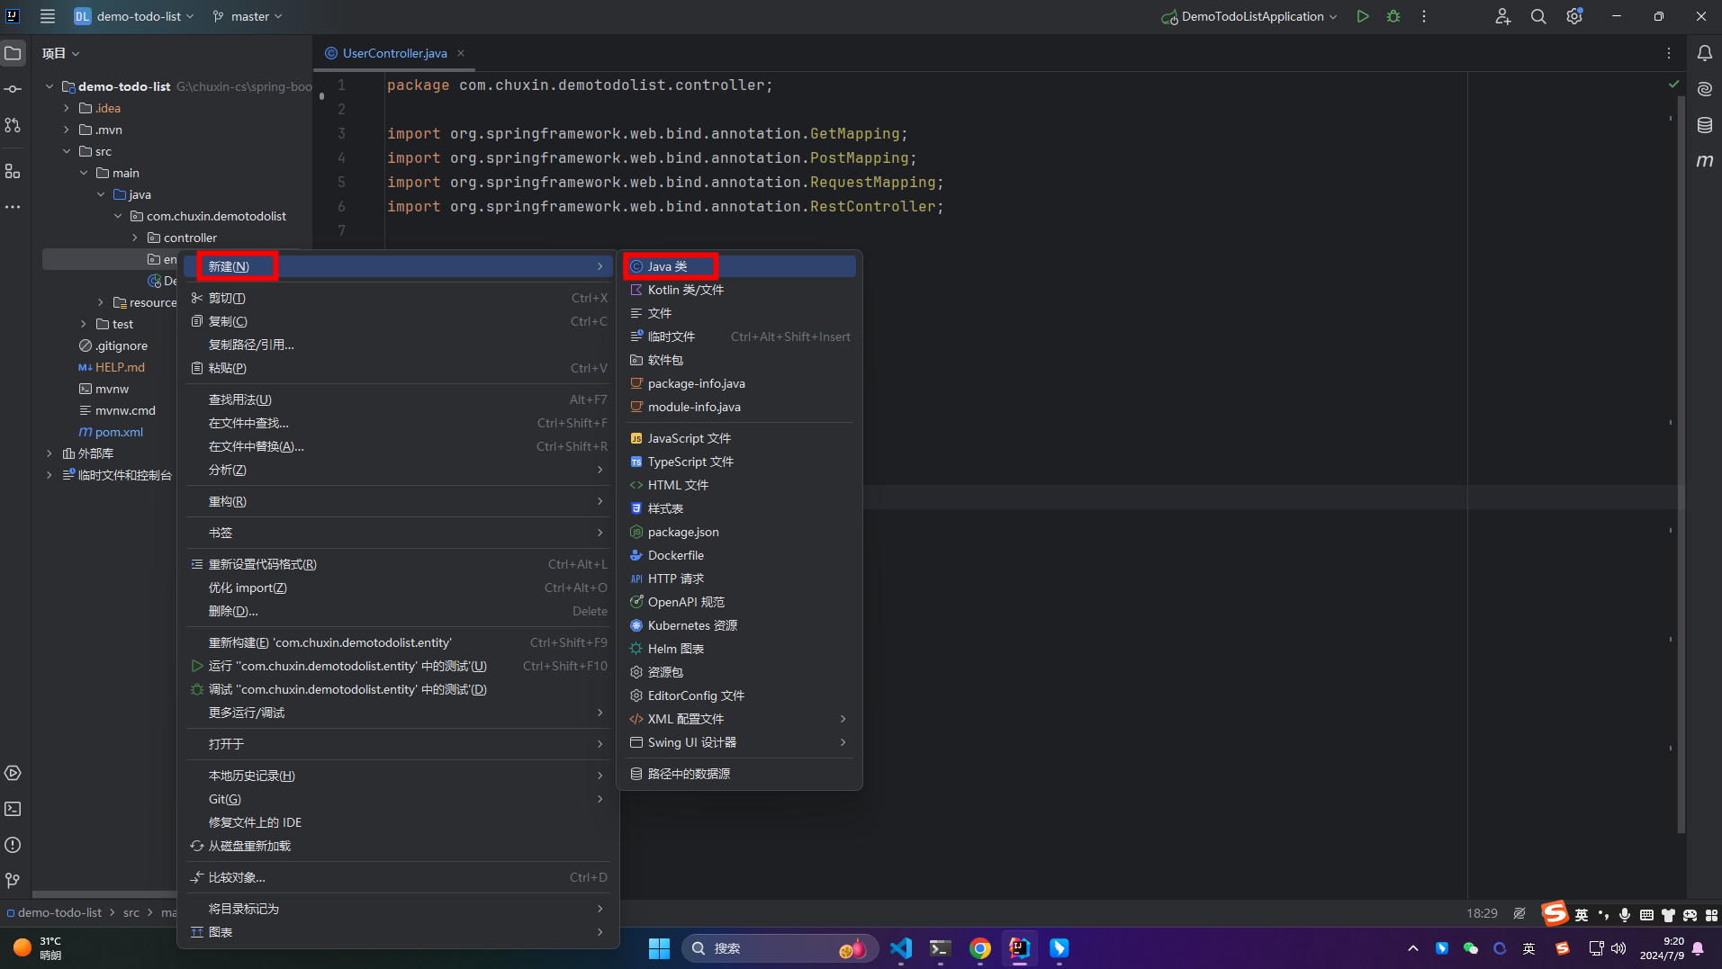
Task: Select 运行 entity 中的测试 in context menu
Action: coord(399,666)
